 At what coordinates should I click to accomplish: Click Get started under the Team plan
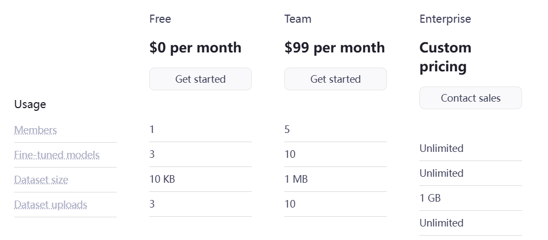click(335, 79)
